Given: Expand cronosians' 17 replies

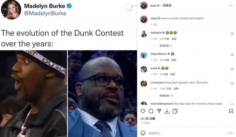Looking at the screenshot, I should click(166, 96).
